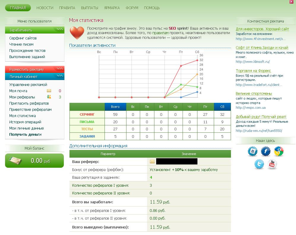Screen dimensions: 296x235
Task: Select the ТЕСТЫ row label
Action: point(87,129)
